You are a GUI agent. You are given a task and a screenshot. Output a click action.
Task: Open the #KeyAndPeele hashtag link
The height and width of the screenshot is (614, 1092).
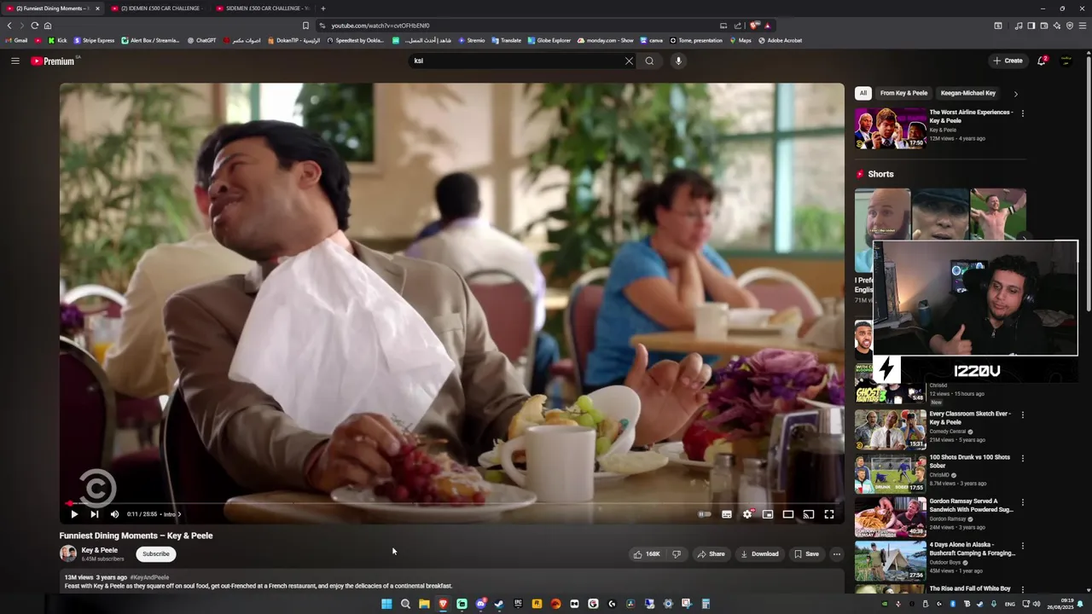pos(149,577)
